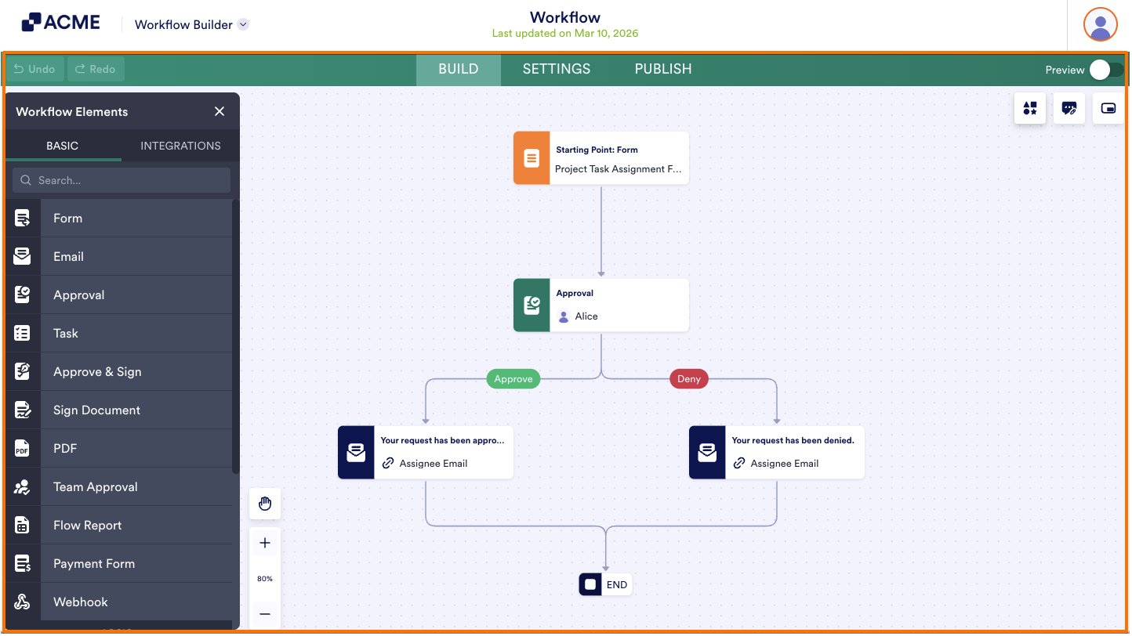Expand the Approve branch label

[513, 378]
